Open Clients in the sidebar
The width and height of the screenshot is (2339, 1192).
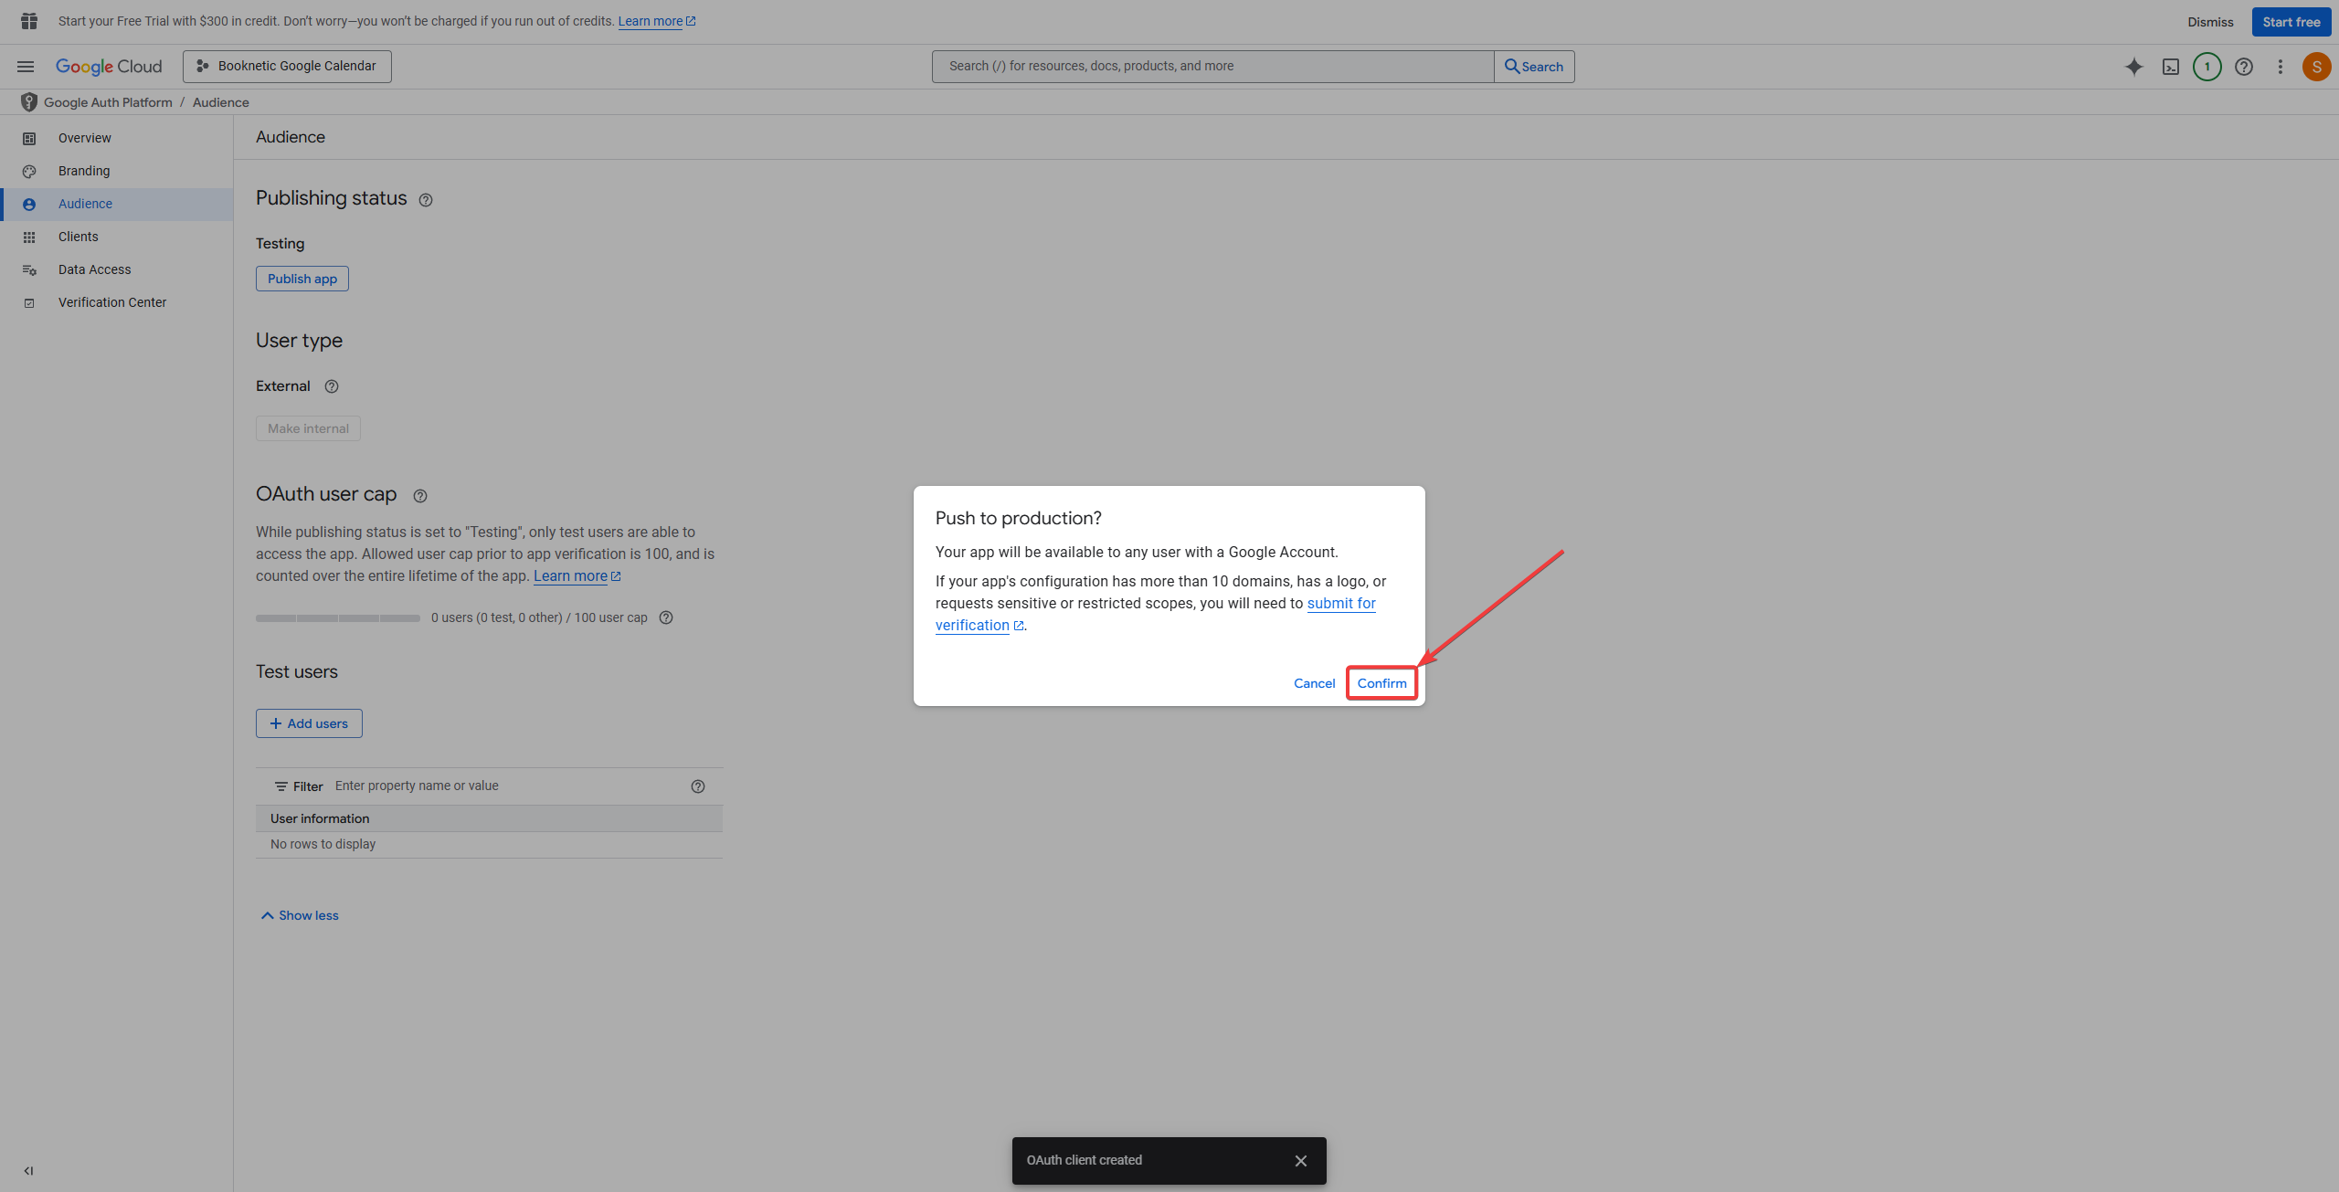pos(117,237)
